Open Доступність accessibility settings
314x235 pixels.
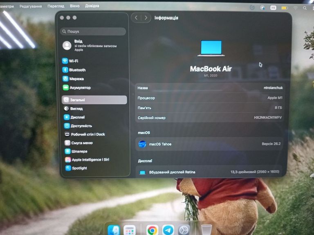point(78,126)
